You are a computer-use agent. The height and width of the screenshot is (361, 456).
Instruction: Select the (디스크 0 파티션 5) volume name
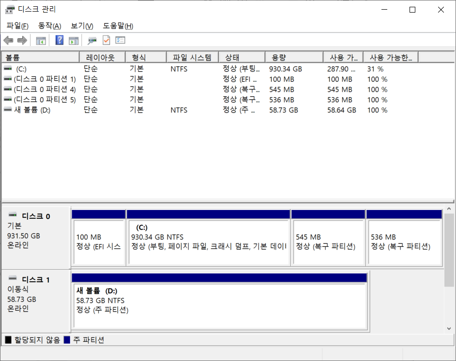(45, 100)
